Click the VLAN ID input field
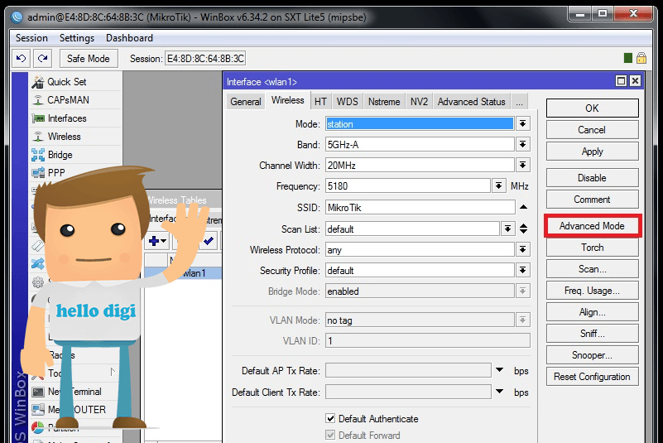 click(427, 340)
